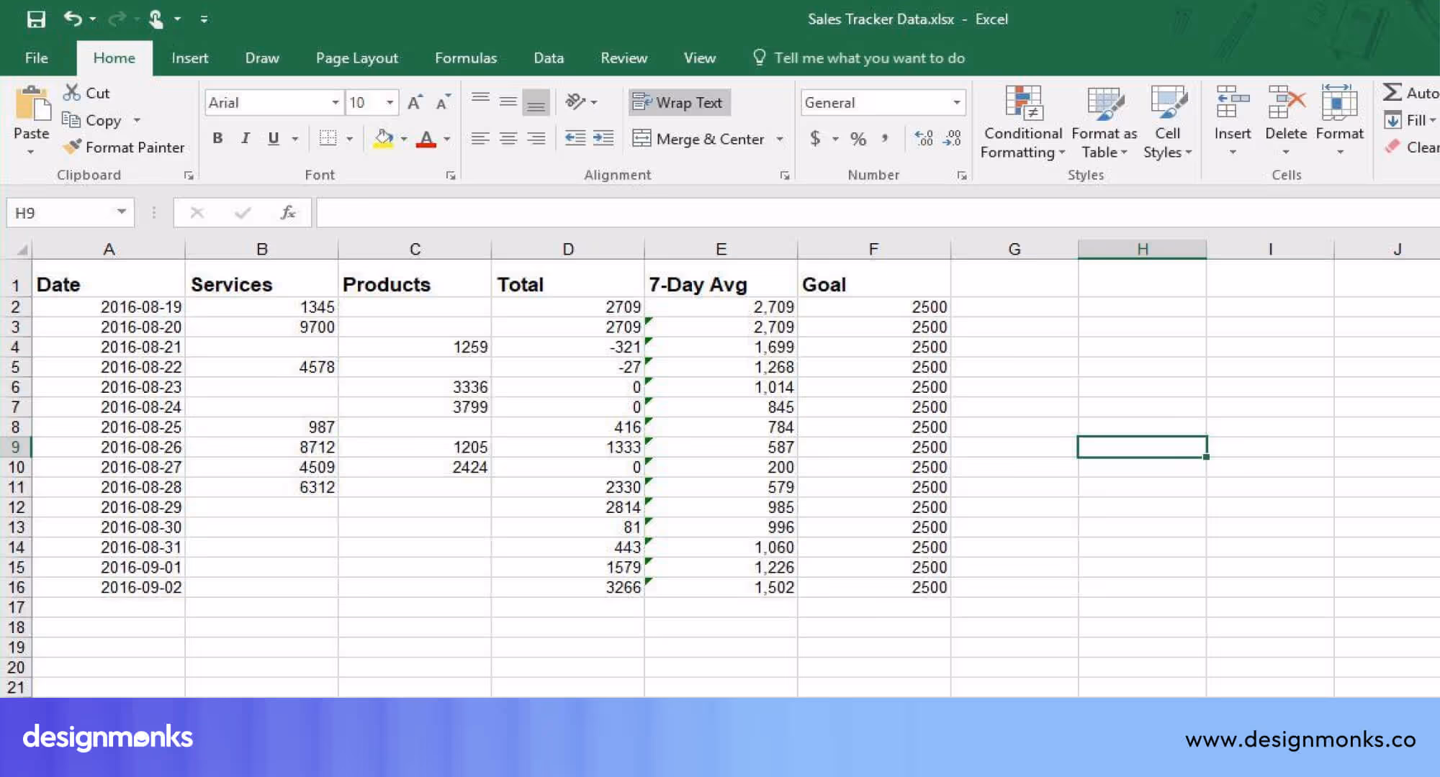Click the Copy icon
The image size is (1440, 777).
[71, 119]
